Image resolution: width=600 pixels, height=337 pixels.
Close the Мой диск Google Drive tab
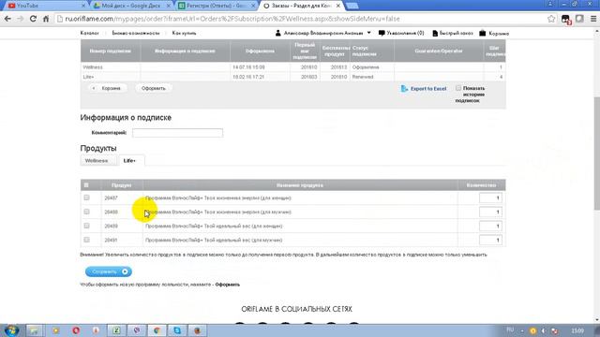pyautogui.click(x=169, y=6)
